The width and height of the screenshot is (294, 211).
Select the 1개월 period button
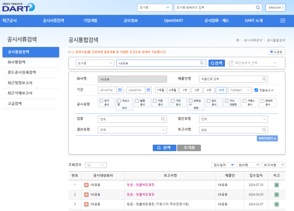tap(161, 90)
